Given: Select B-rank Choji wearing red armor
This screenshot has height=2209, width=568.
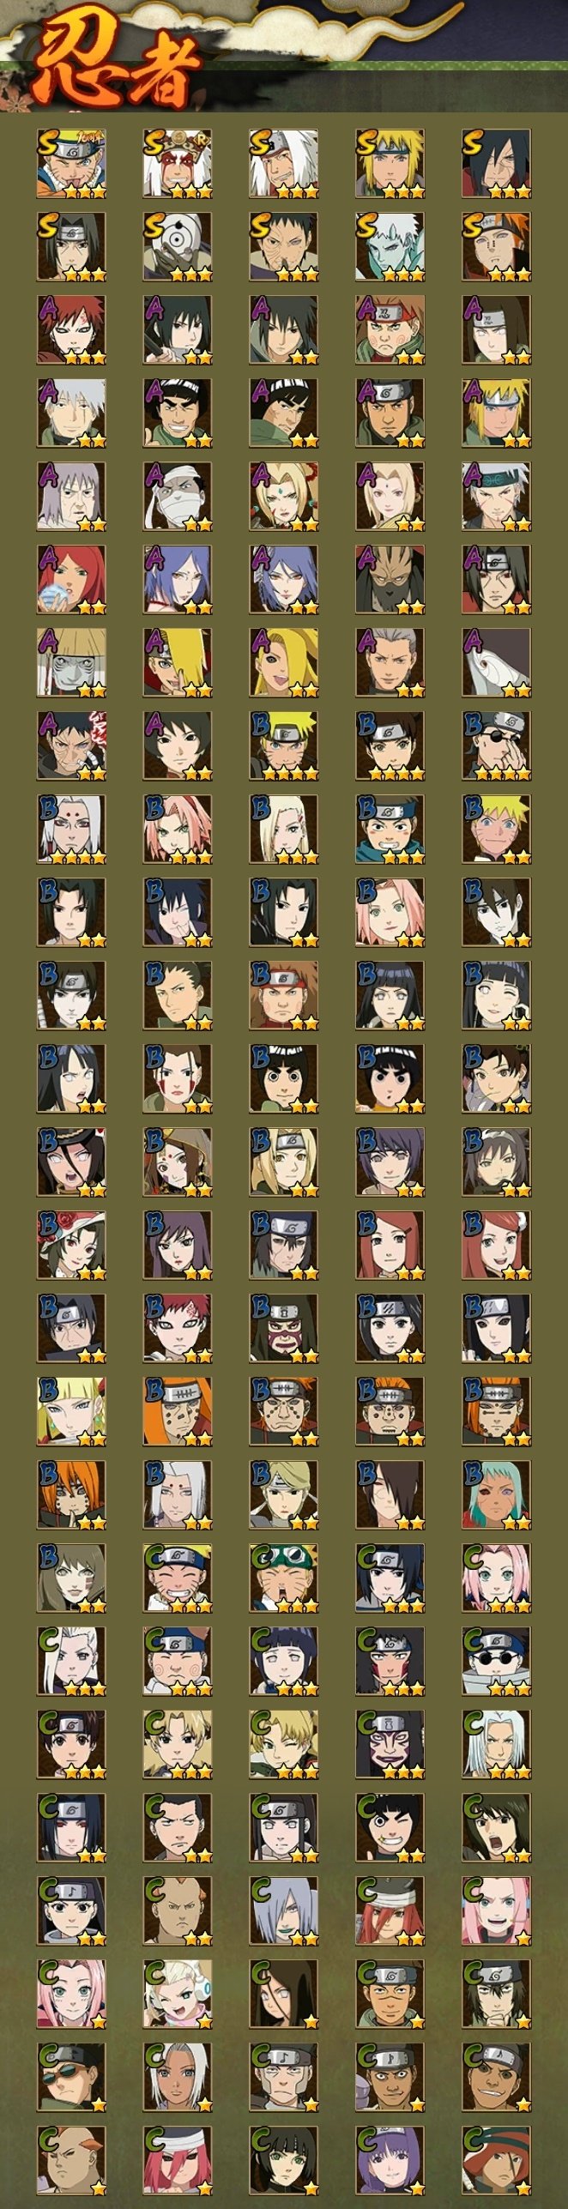Looking at the screenshot, I should pyautogui.click(x=284, y=996).
